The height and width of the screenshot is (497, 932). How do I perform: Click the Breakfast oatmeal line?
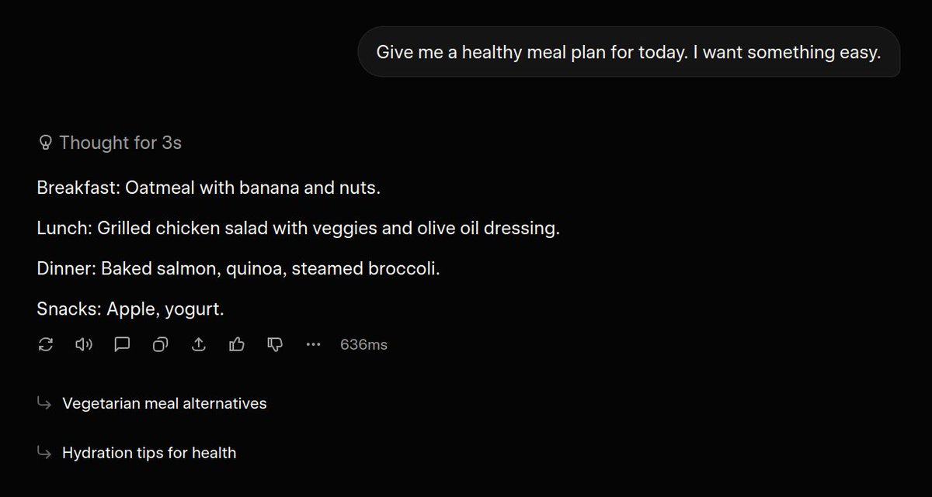[x=208, y=188]
